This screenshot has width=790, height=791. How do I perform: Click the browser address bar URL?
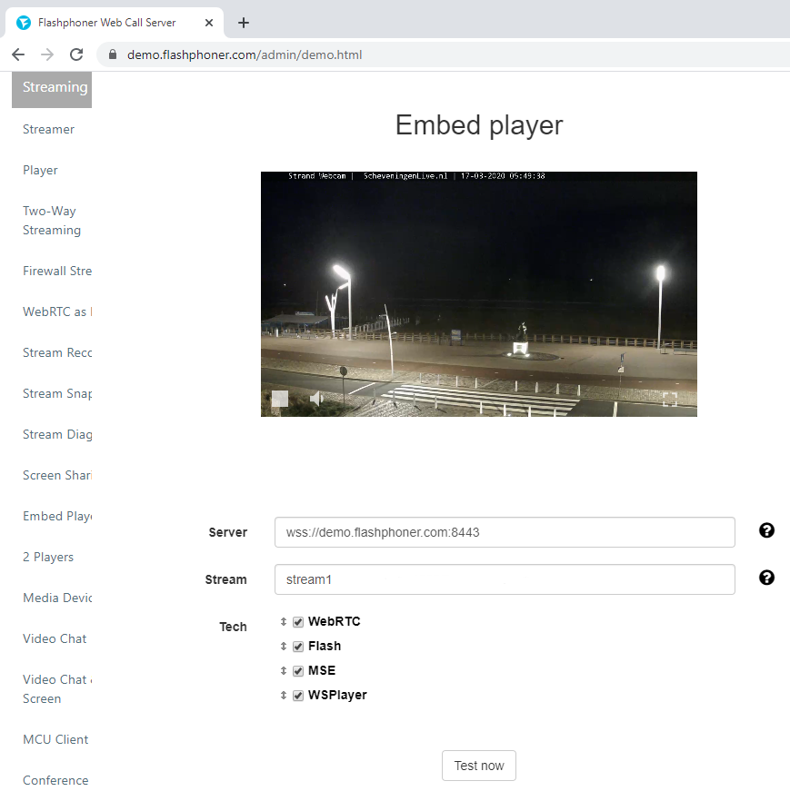[245, 54]
